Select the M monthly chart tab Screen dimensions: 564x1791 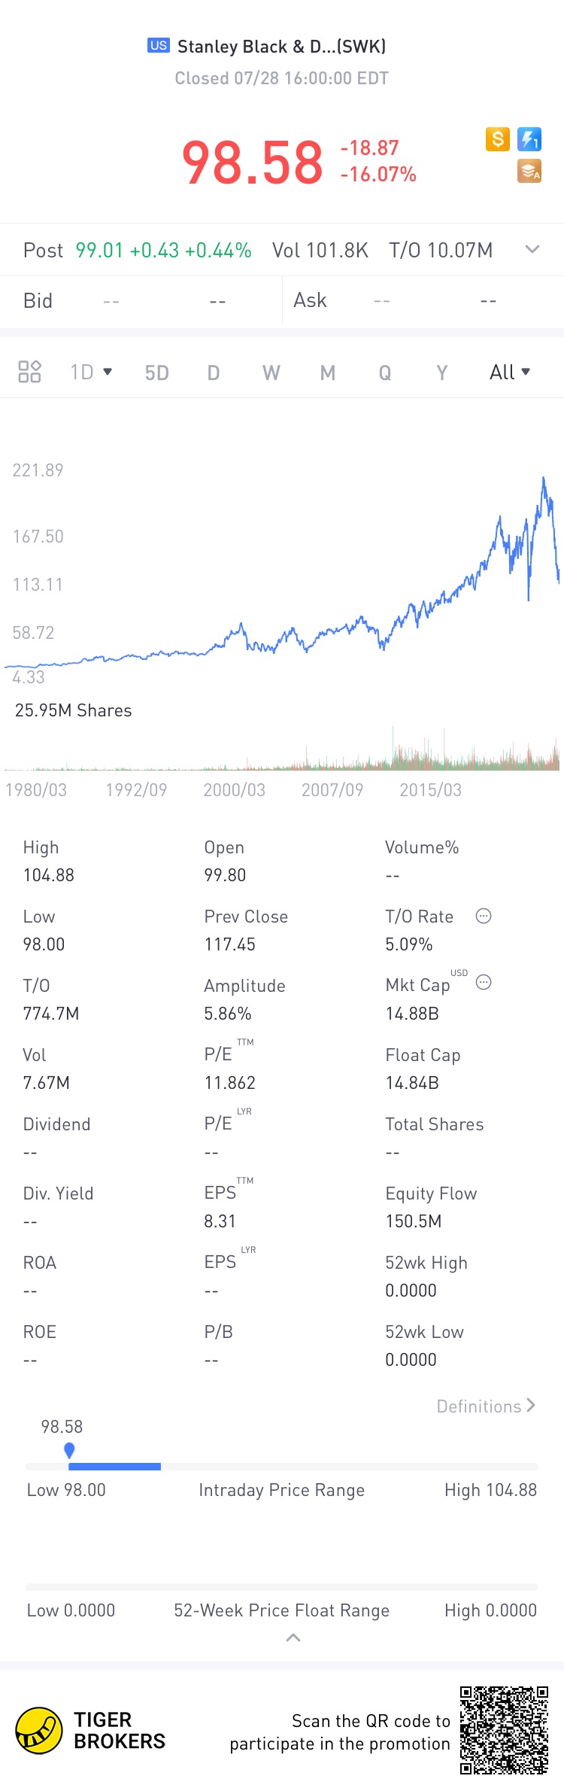(x=327, y=372)
